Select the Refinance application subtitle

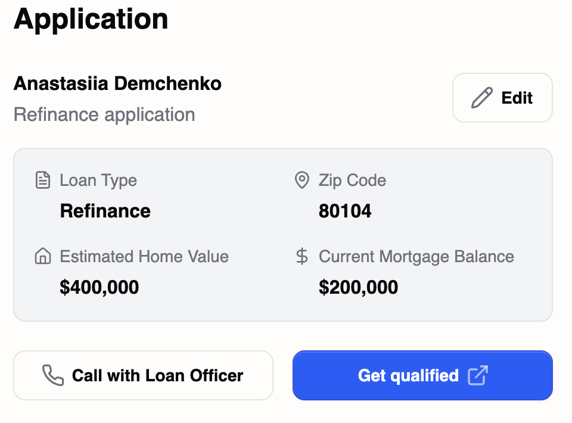tap(104, 114)
